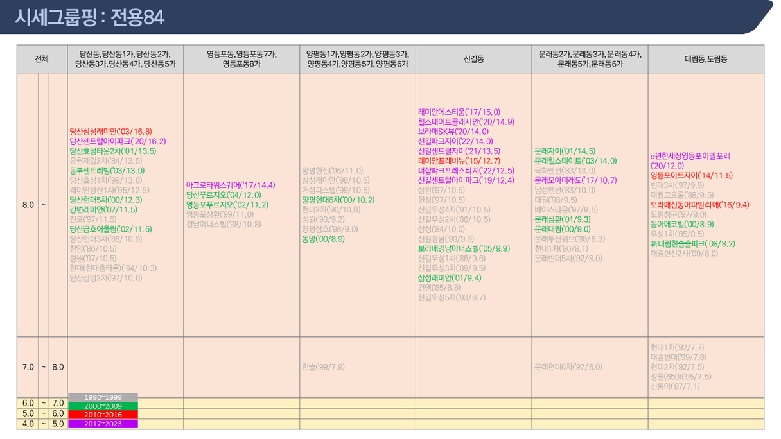
Task: Select 성원(650)('95/7.5) entry
Action: tap(680, 376)
